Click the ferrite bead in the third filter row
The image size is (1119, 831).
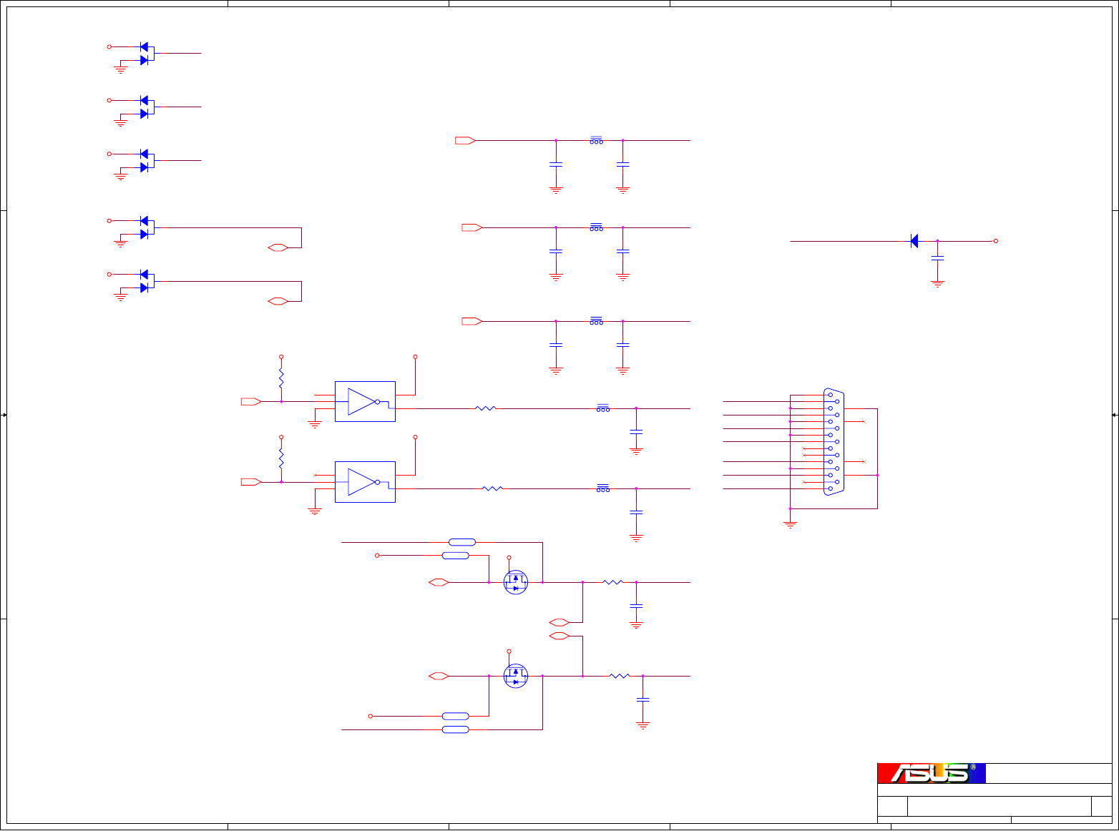pos(596,321)
